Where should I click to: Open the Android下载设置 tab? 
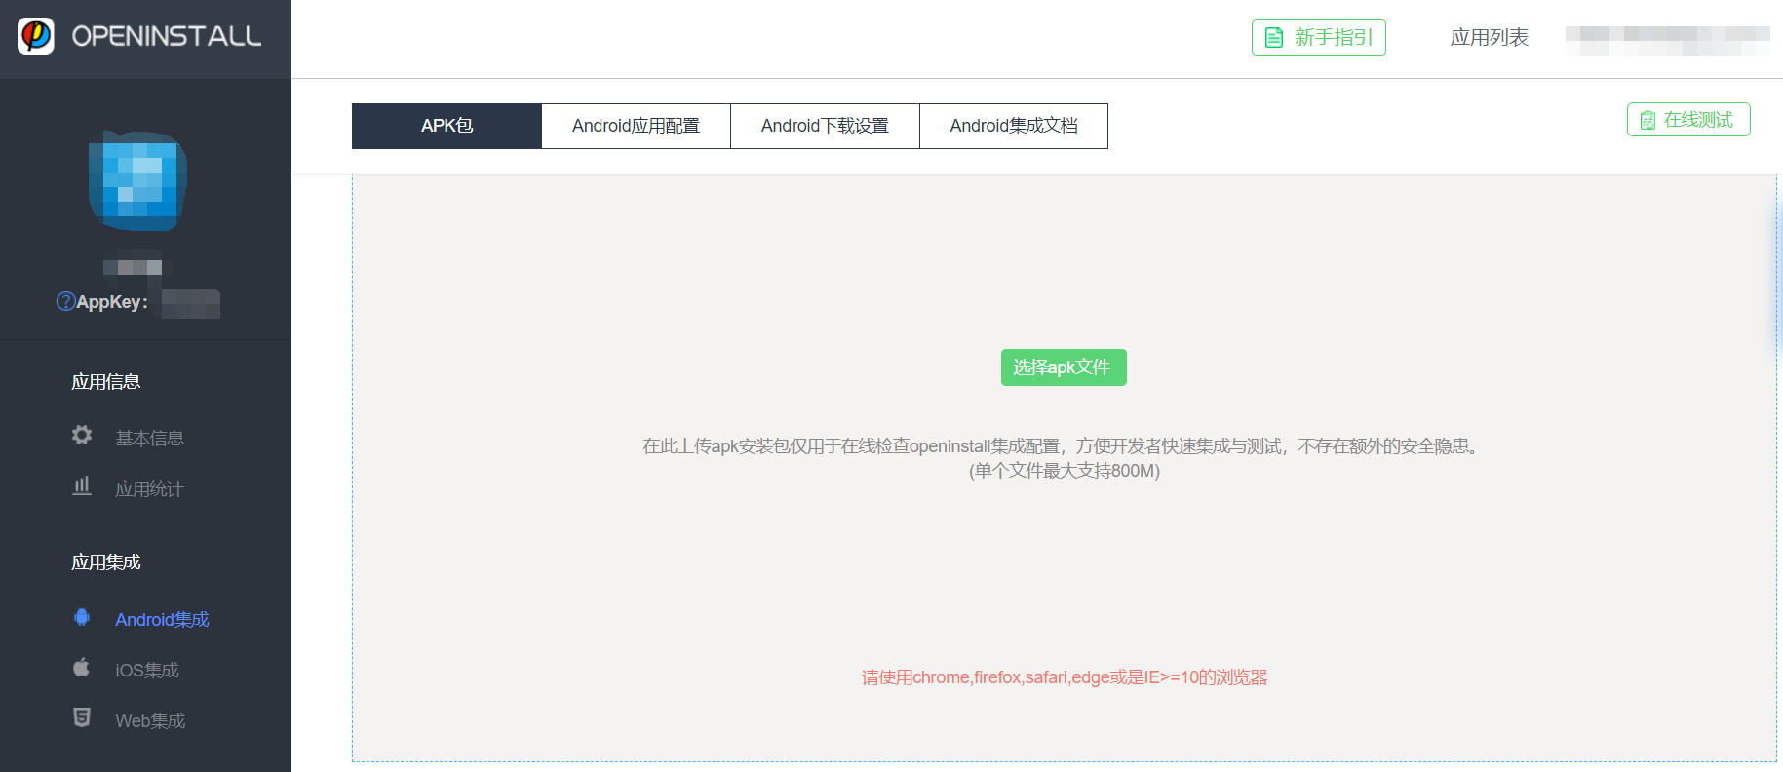pyautogui.click(x=825, y=126)
